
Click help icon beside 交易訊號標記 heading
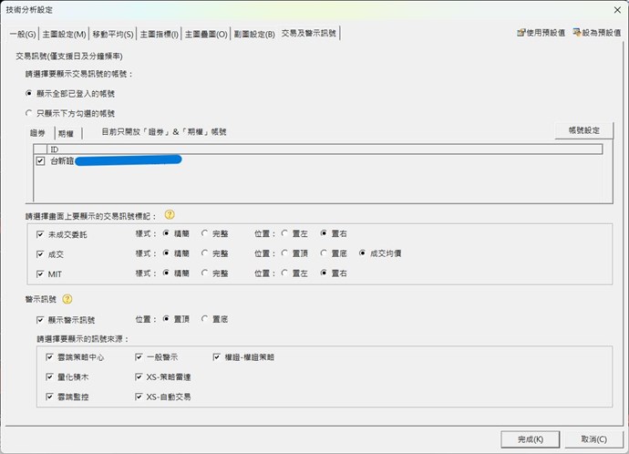[169, 215]
